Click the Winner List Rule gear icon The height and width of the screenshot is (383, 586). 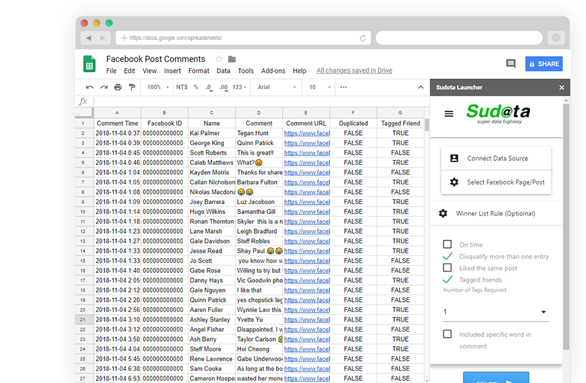[443, 213]
